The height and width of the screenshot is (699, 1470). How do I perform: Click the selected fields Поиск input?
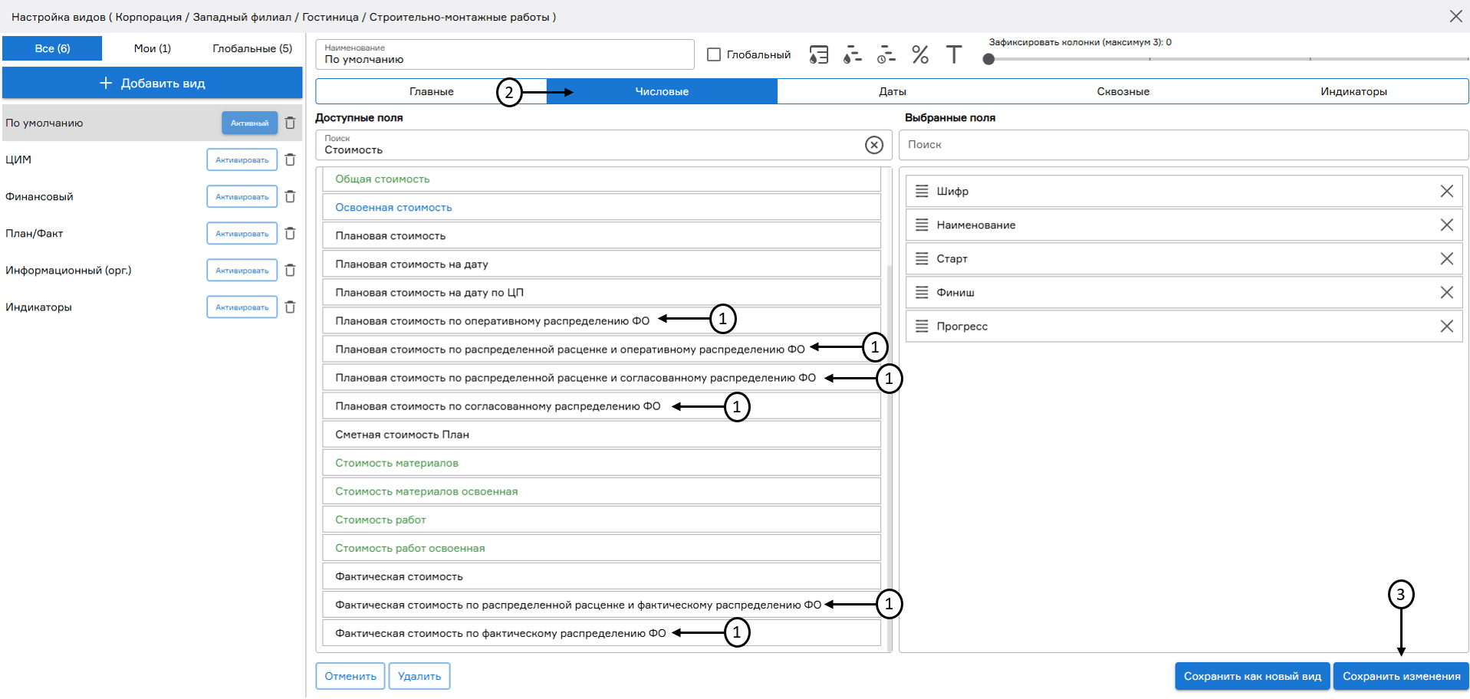tap(1182, 145)
